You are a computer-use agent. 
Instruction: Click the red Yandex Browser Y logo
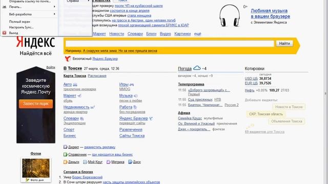click(68, 59)
